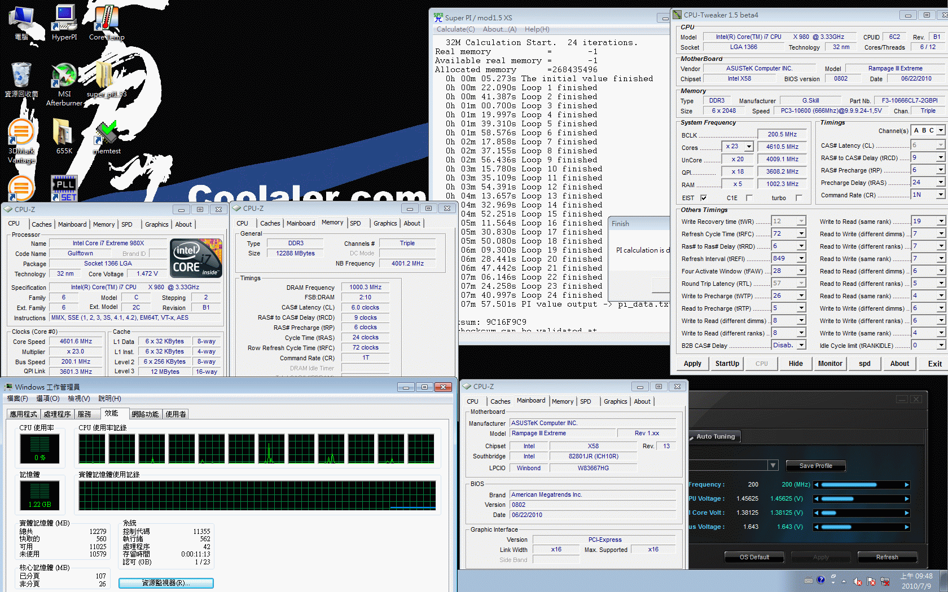The width and height of the screenshot is (948, 592).
Task: Open the super pi1.5 folder icon
Action: (106, 79)
